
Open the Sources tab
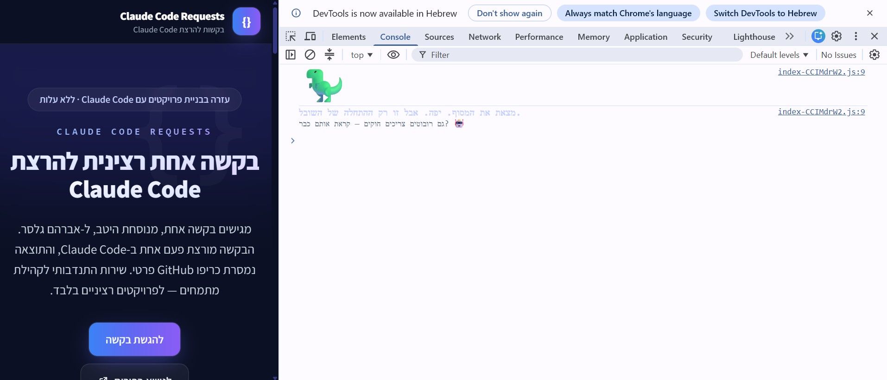(x=439, y=37)
